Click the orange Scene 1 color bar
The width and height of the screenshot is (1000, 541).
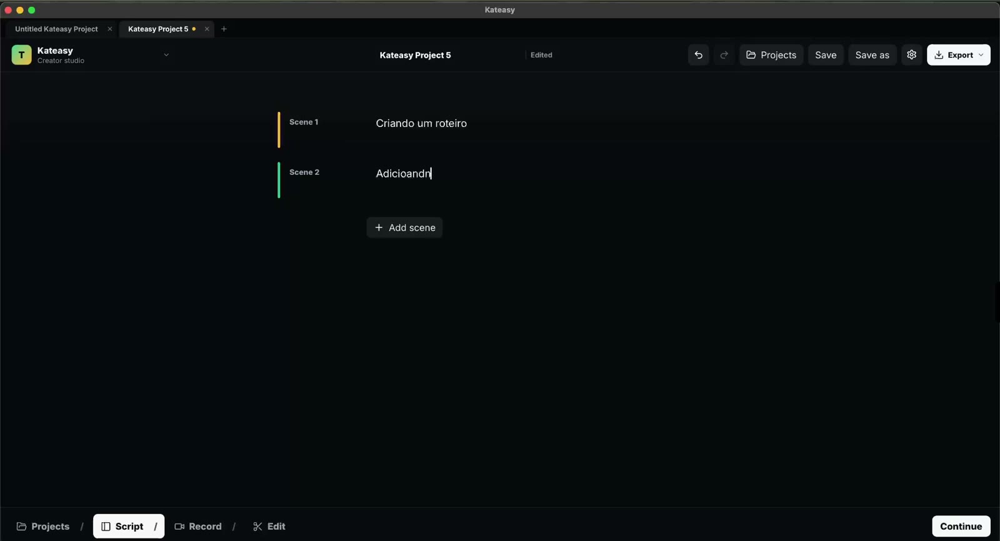click(279, 130)
